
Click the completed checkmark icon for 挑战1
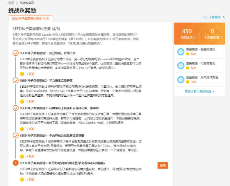point(15,53)
